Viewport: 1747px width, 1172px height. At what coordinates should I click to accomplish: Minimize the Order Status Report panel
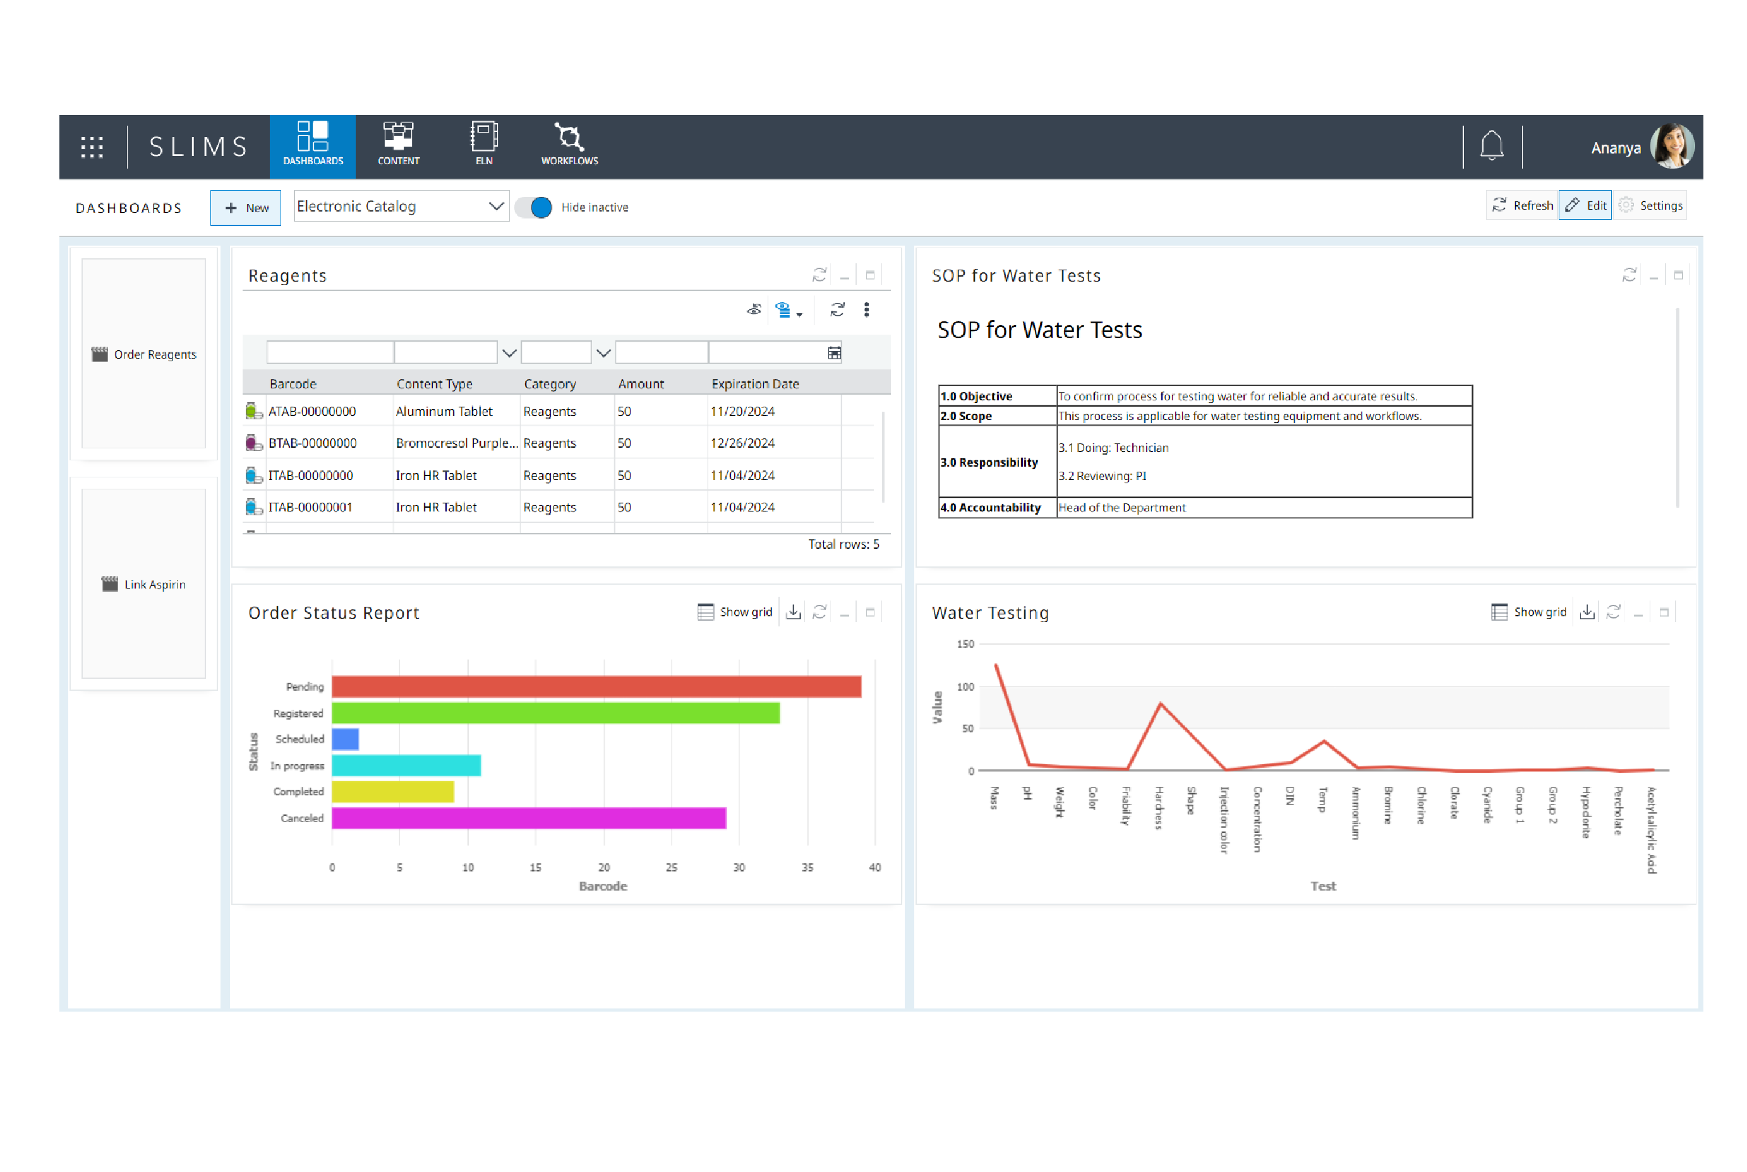[x=844, y=613]
